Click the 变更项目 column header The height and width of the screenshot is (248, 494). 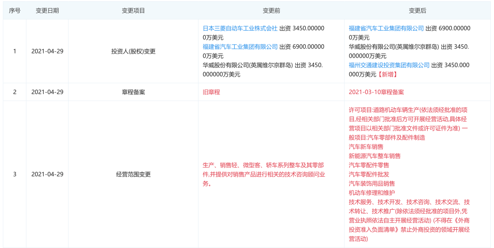(x=133, y=11)
